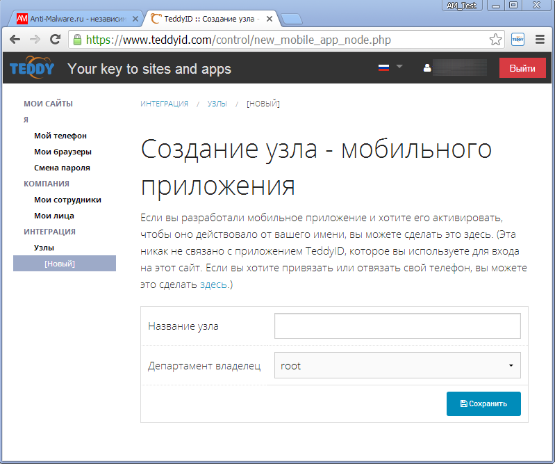Focus the Название узла input field

click(x=397, y=326)
